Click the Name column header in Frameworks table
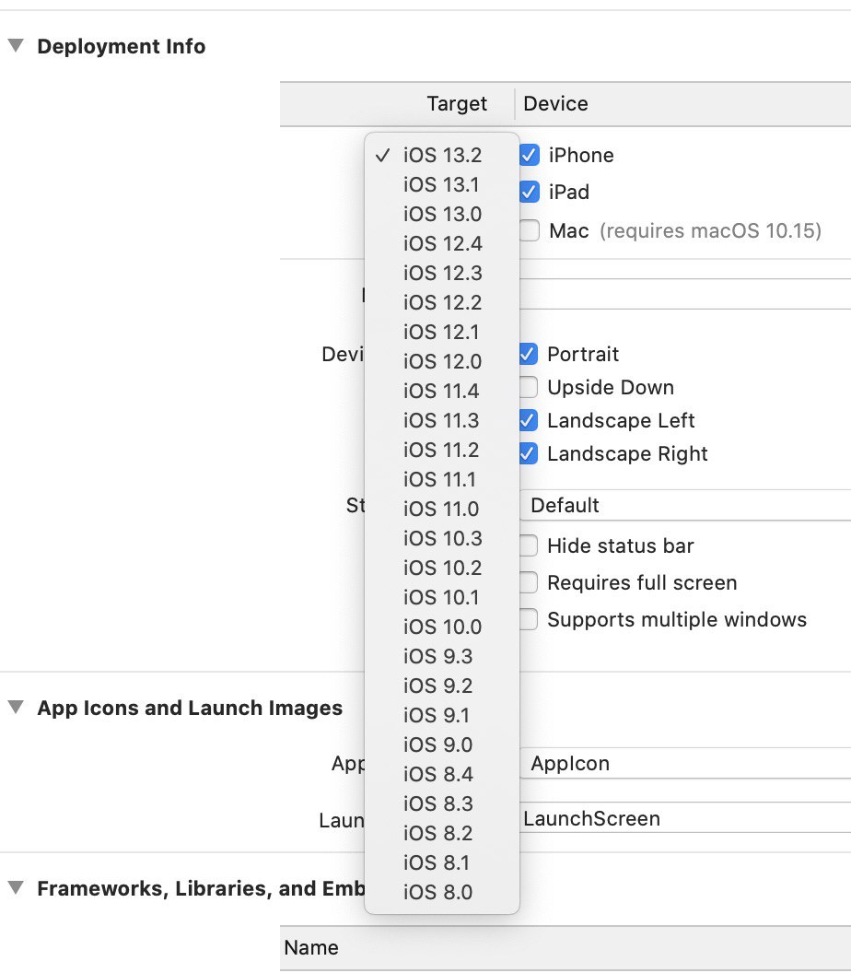This screenshot has width=851, height=973. point(565,947)
